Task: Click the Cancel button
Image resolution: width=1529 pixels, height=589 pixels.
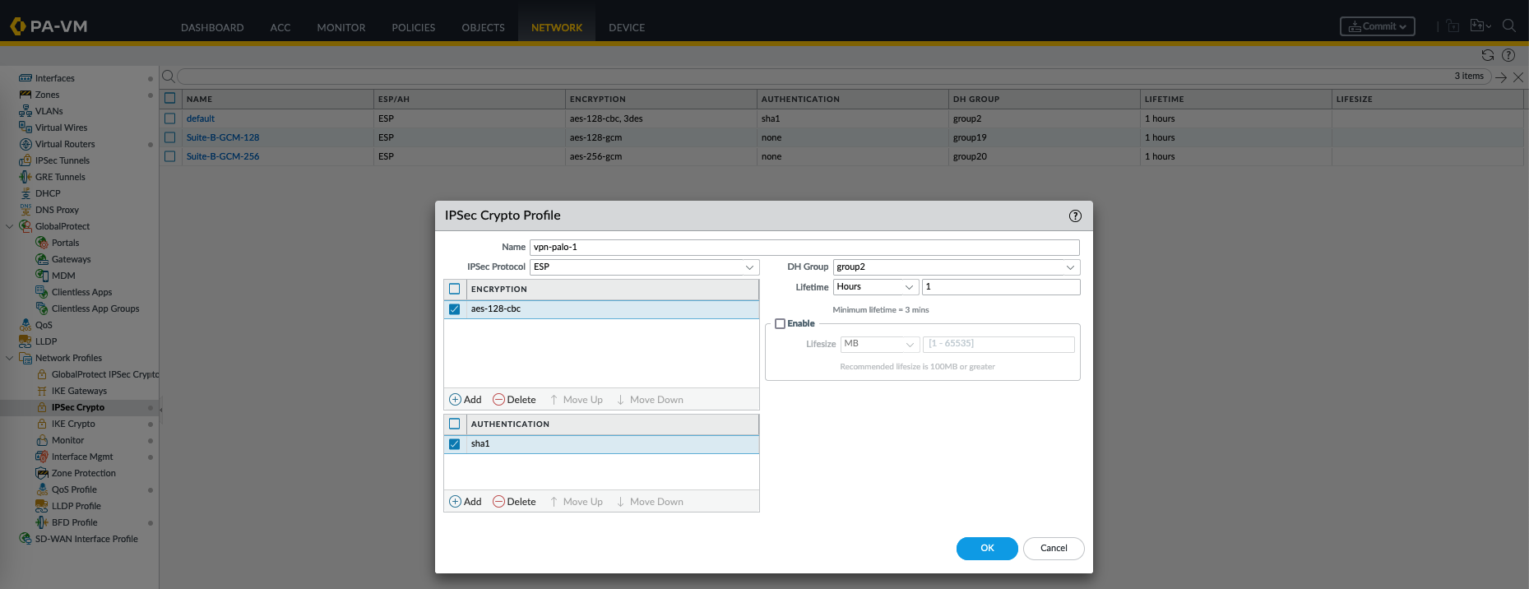Action: coord(1053,549)
